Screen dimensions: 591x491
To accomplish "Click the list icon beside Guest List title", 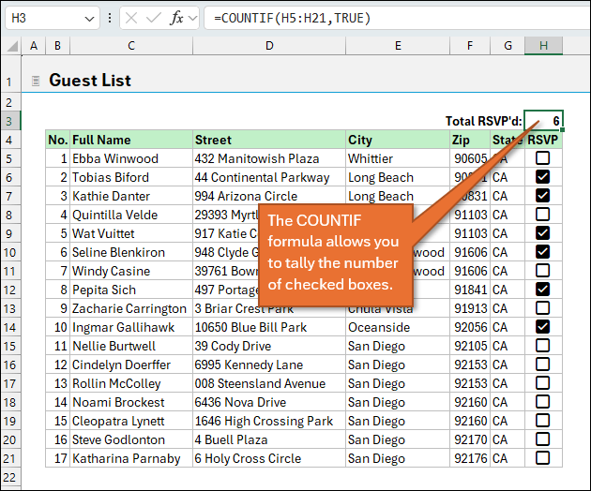I will (x=35, y=82).
